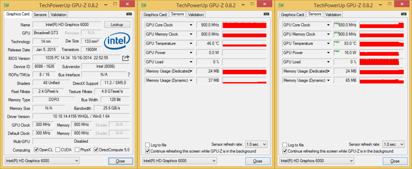This screenshot has height=169, width=412.
Task: Click 900.0 MHz core clock value
Action: [x=208, y=25]
